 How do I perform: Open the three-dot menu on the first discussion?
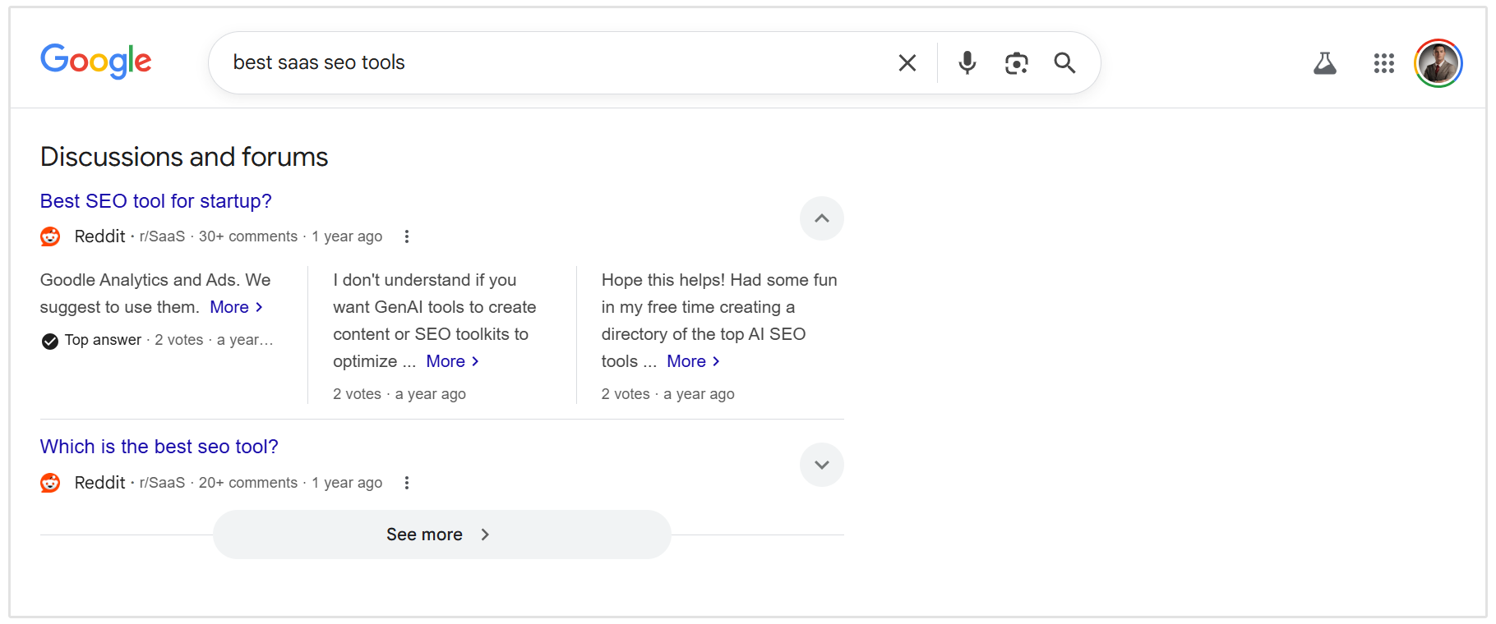407,236
